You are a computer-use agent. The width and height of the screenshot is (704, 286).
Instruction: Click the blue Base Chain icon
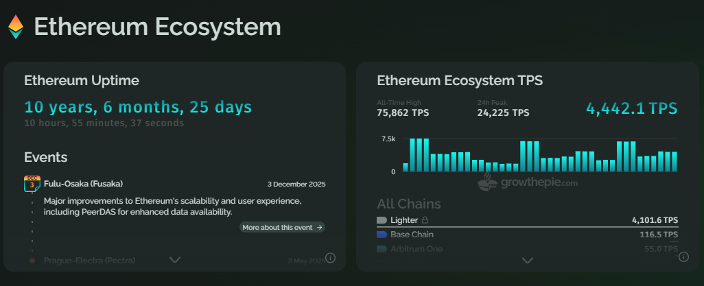[382, 235]
